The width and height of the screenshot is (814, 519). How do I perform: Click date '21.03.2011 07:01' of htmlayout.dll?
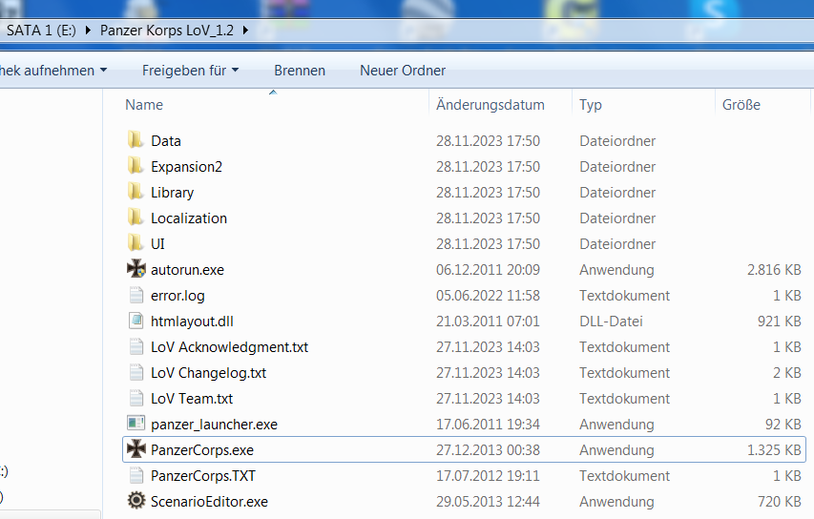(488, 322)
